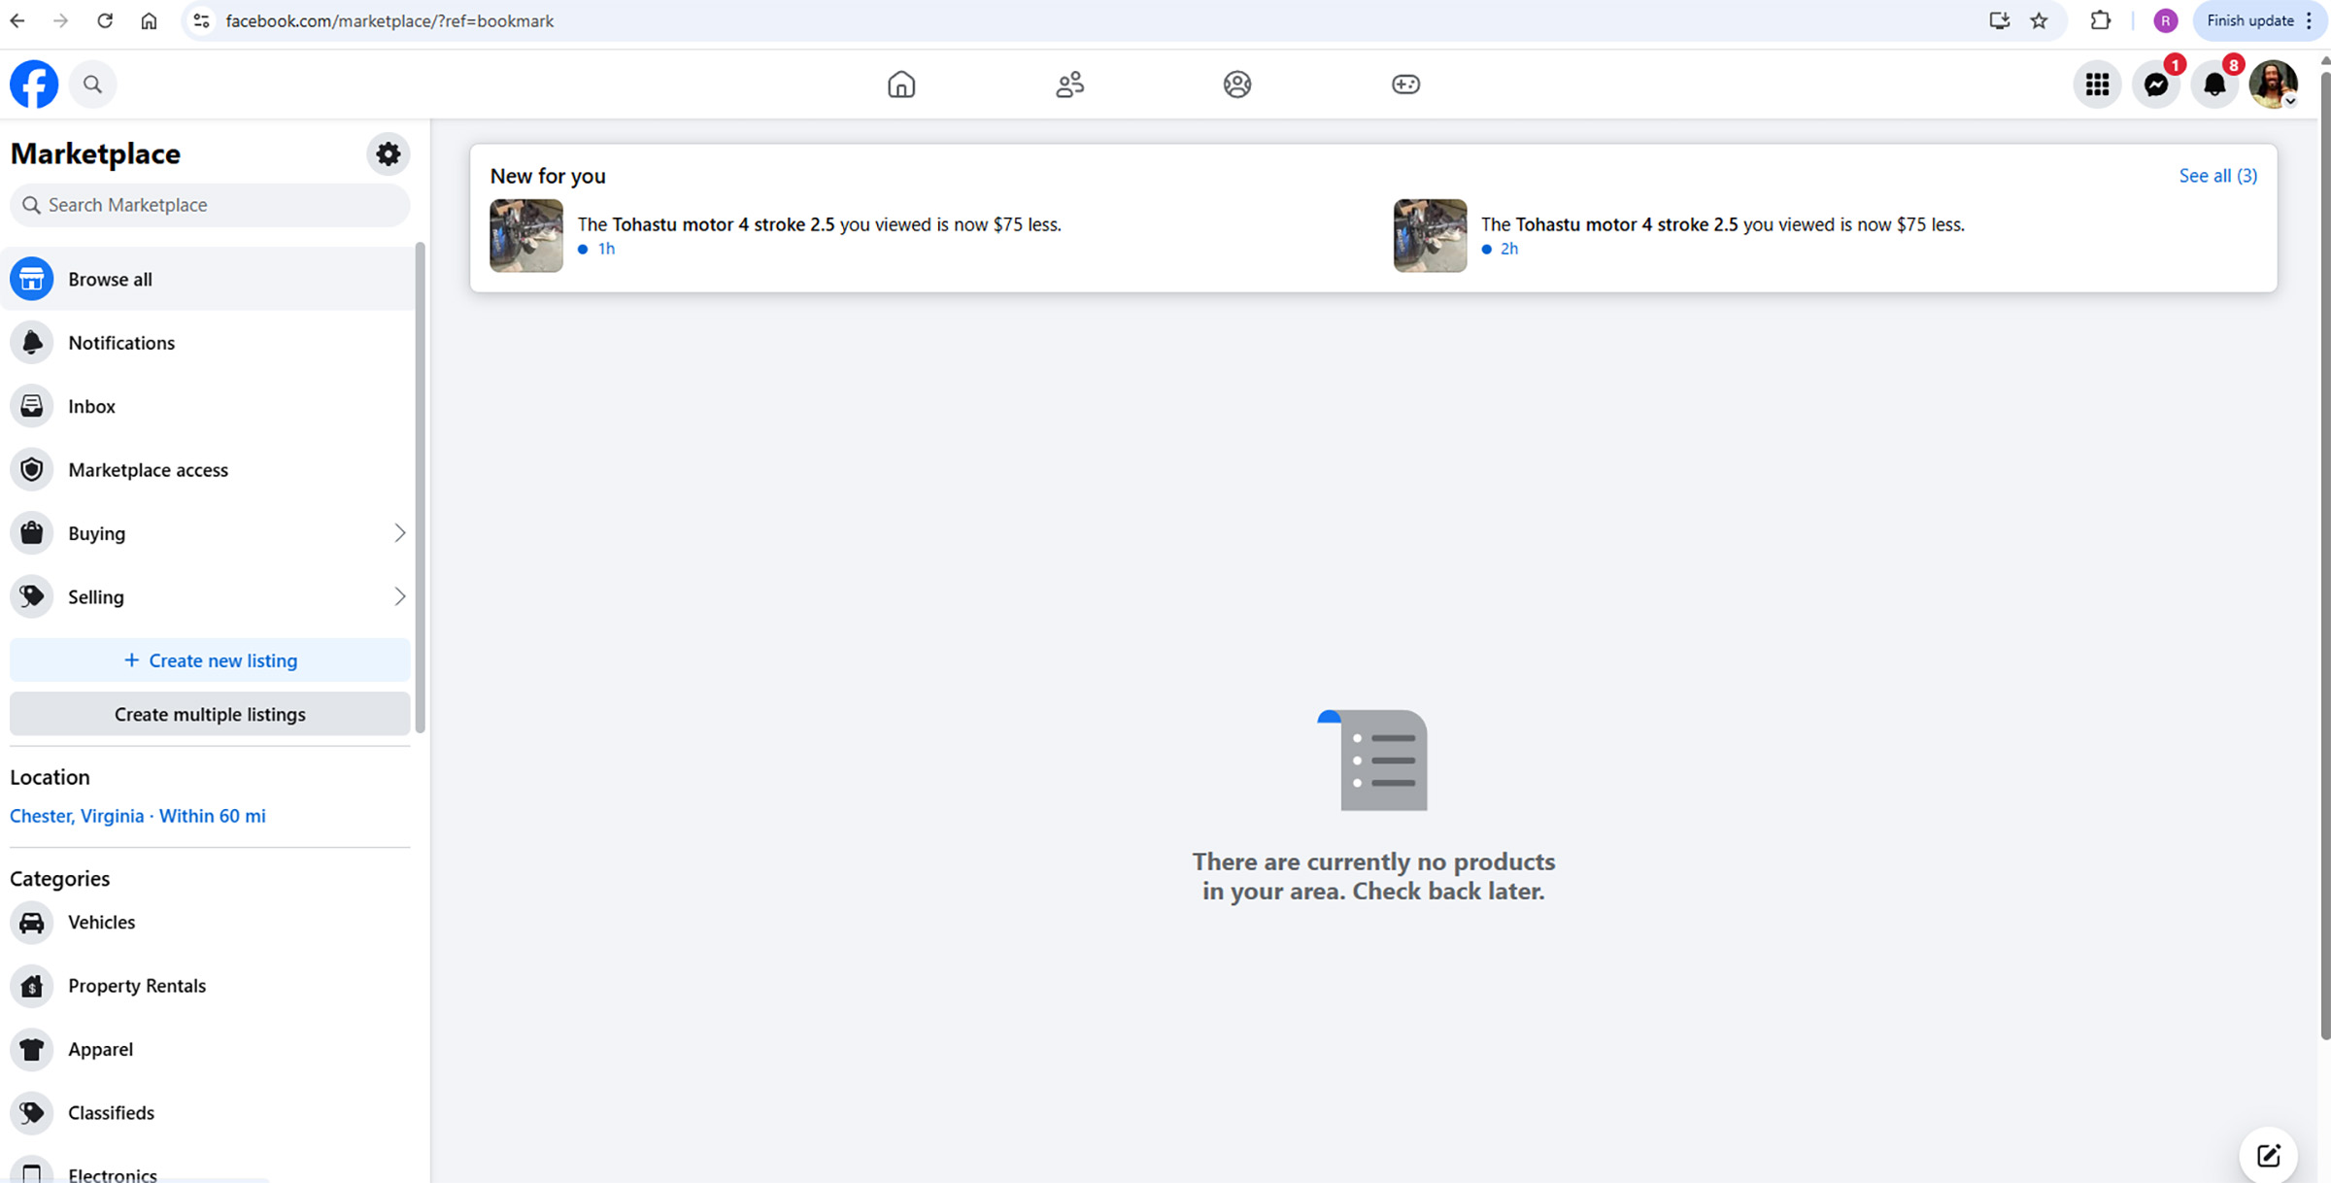Click the bell icon next to Notifications label
The height and width of the screenshot is (1183, 2331).
click(x=32, y=343)
